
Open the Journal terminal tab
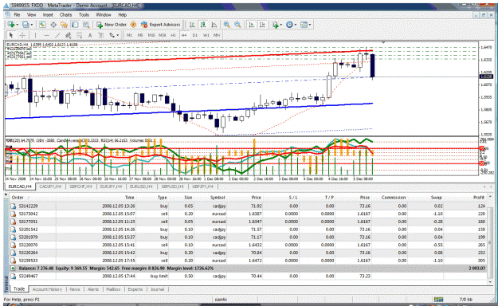pos(157,289)
